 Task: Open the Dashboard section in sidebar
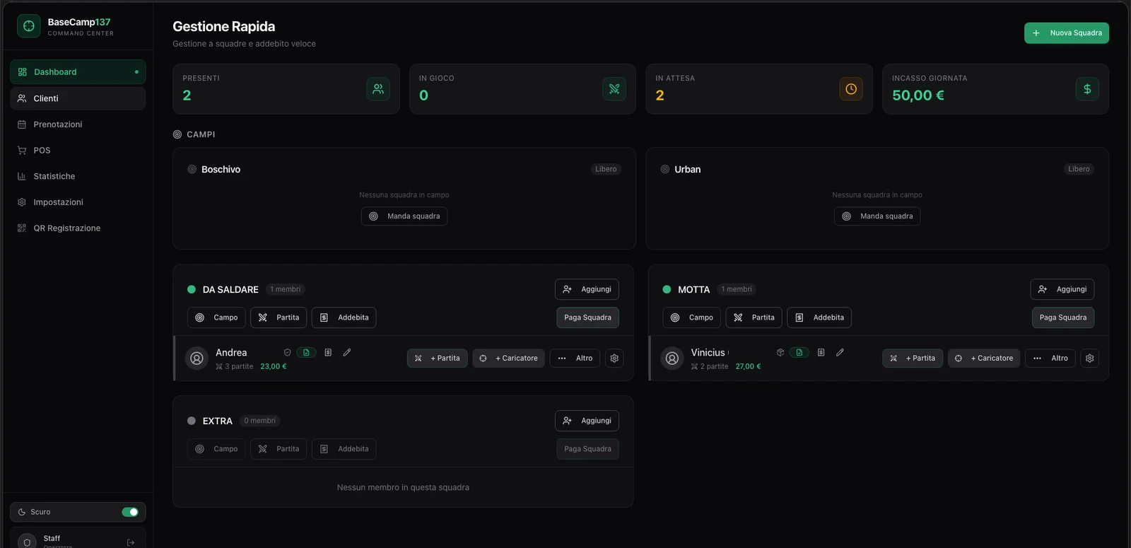tap(78, 72)
